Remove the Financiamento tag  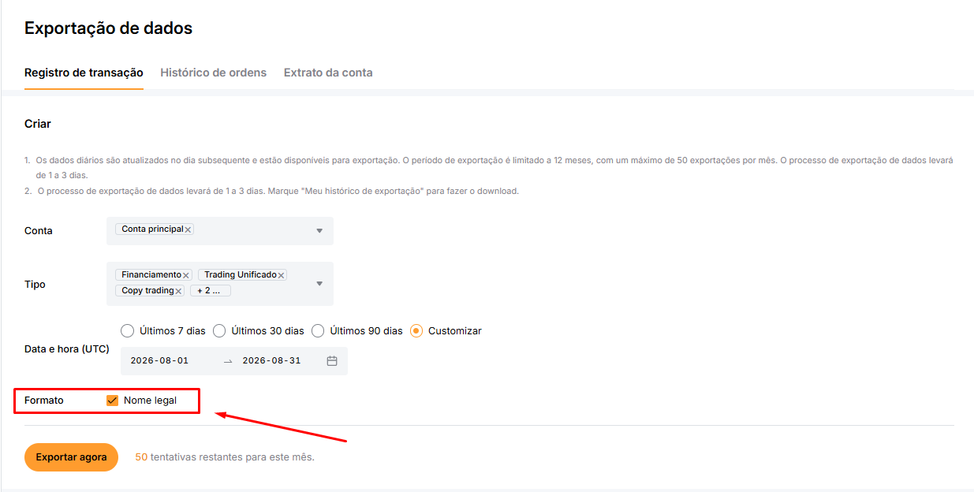point(186,275)
